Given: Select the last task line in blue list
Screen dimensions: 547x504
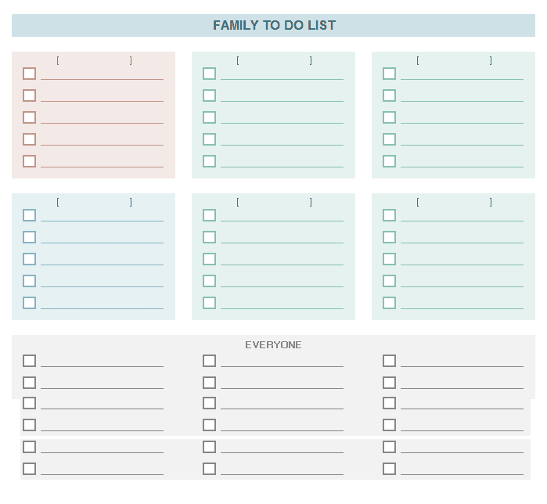Looking at the screenshot, I should click(102, 304).
